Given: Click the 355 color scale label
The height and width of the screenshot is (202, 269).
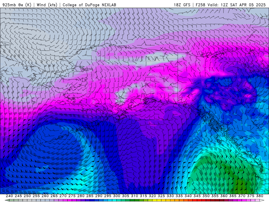Looking at the screenshot, I should click(215, 196).
